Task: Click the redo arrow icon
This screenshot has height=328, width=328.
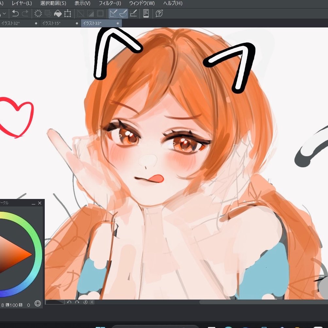Action: point(25,14)
